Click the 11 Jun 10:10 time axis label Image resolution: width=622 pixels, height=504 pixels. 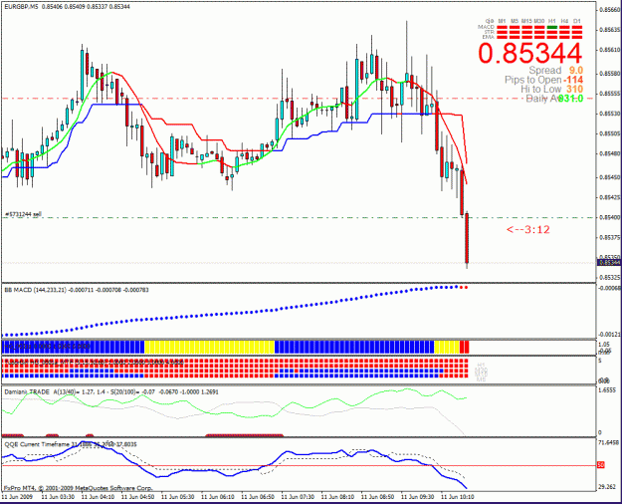click(x=458, y=497)
